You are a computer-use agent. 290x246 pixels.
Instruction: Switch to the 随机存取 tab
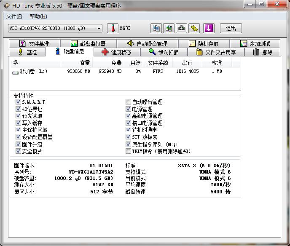[x=204, y=44]
